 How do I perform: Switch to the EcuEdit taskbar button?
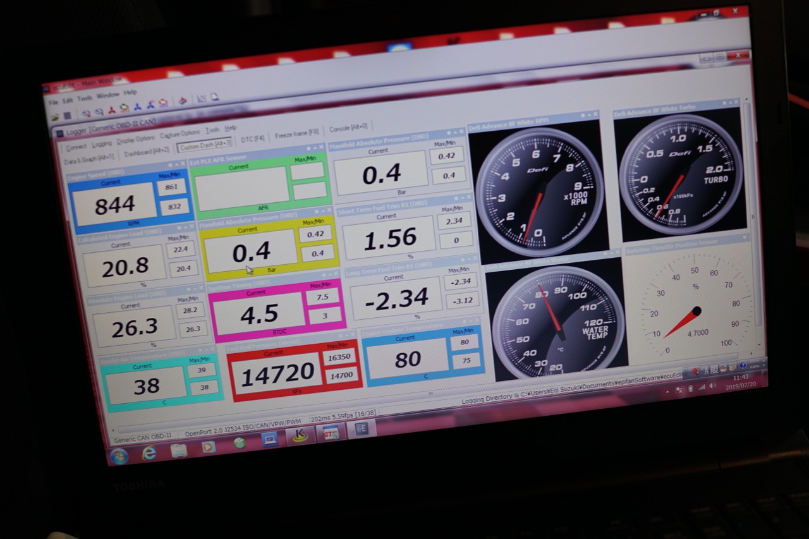(x=362, y=428)
